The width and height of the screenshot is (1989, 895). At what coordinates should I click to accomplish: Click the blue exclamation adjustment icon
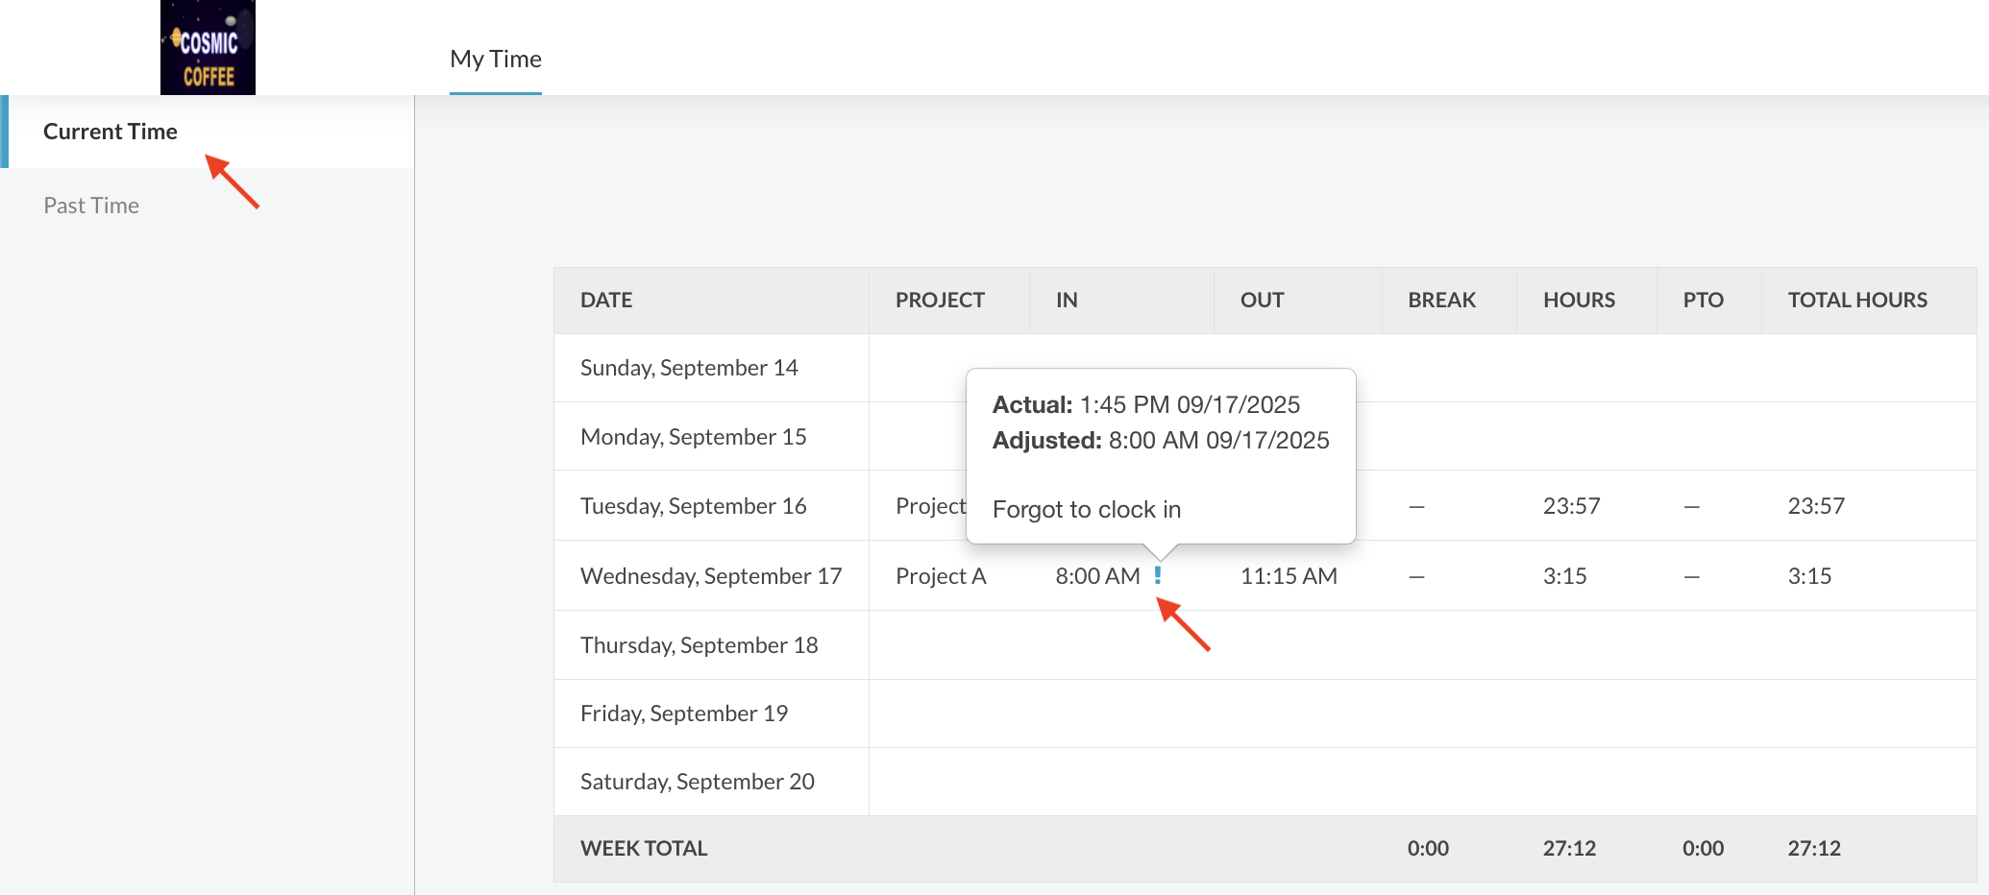[1158, 575]
